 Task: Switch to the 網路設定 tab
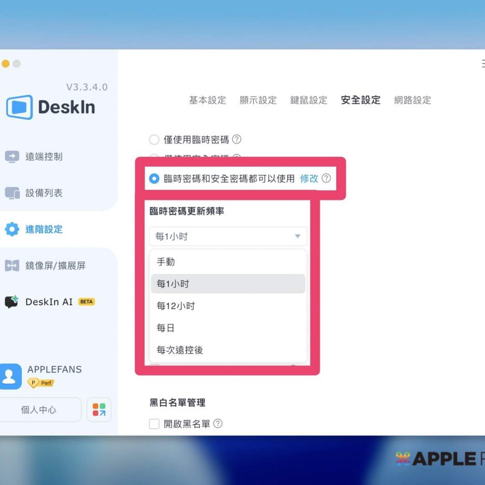412,100
